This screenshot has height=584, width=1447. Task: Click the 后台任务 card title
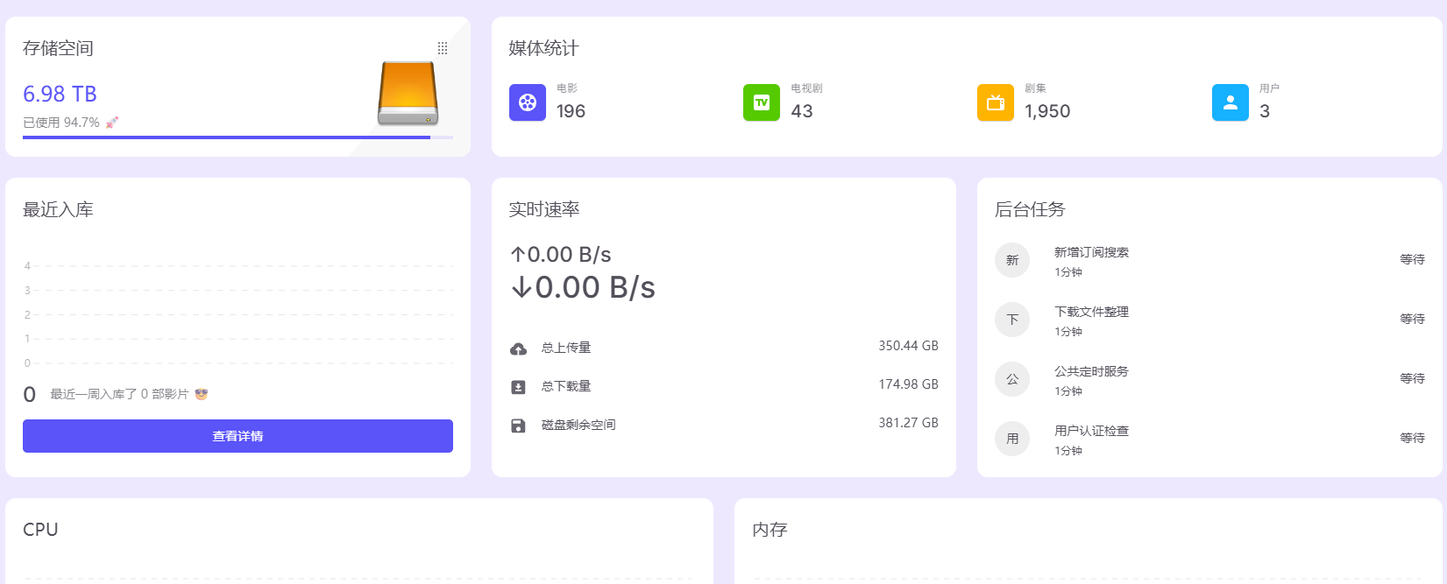[1030, 209]
